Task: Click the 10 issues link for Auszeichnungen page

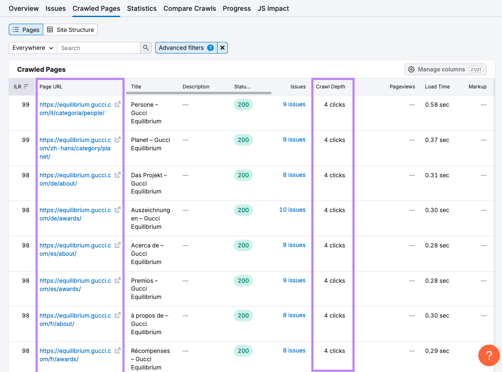Action: (x=292, y=210)
